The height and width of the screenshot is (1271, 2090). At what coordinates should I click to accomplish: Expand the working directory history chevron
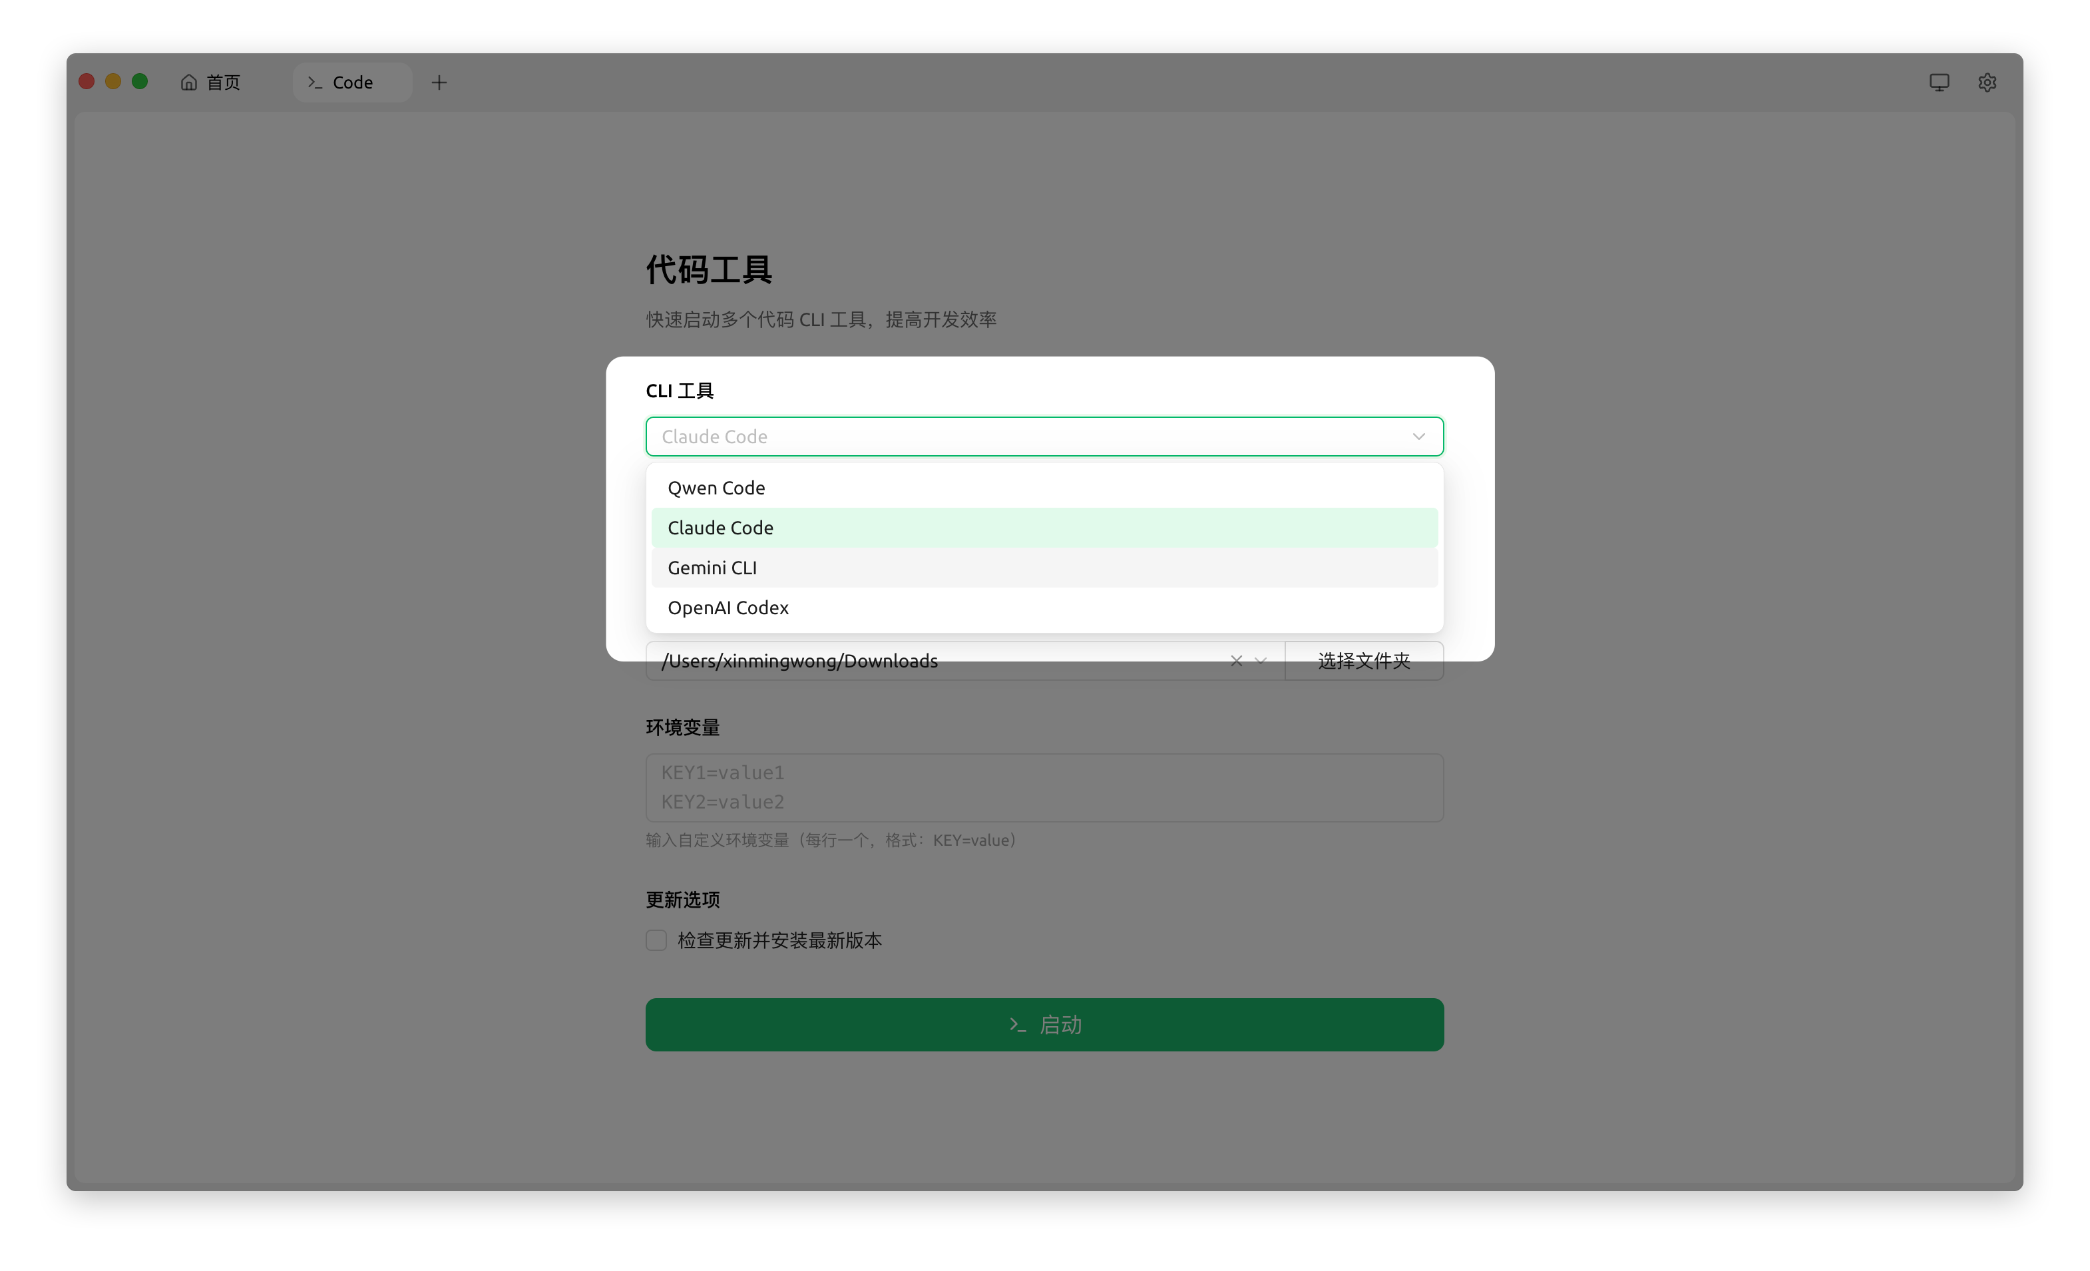click(1261, 661)
